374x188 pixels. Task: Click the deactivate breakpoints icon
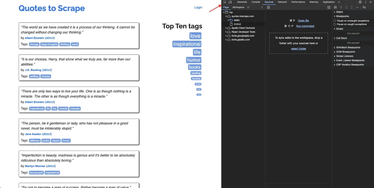(364, 7)
